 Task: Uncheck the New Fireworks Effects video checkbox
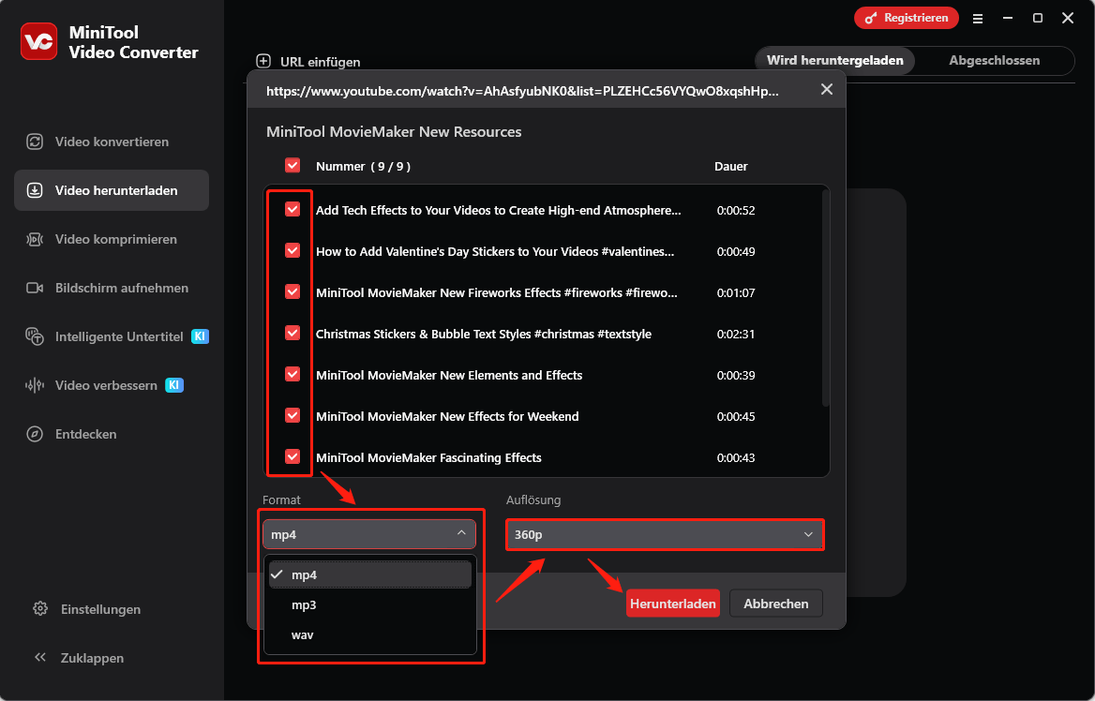pyautogui.click(x=292, y=291)
